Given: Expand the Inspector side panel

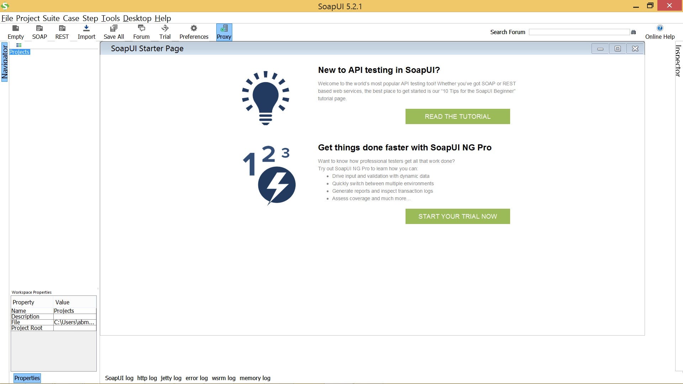Looking at the screenshot, I should pyautogui.click(x=678, y=60).
